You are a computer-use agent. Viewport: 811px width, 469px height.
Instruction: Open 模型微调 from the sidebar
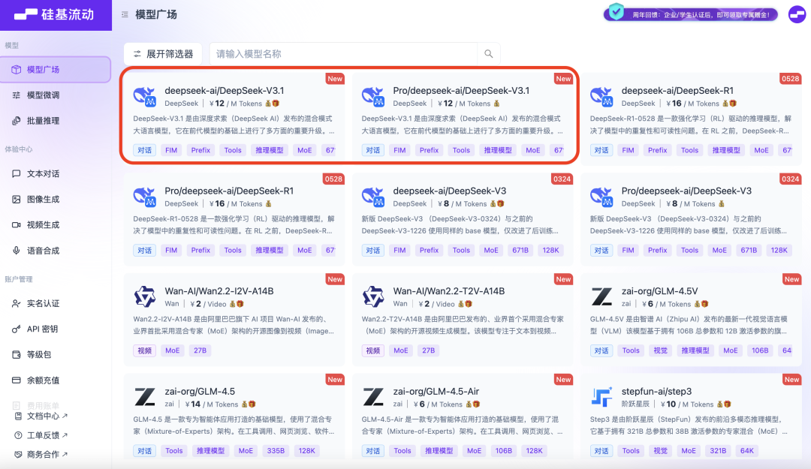pos(45,94)
